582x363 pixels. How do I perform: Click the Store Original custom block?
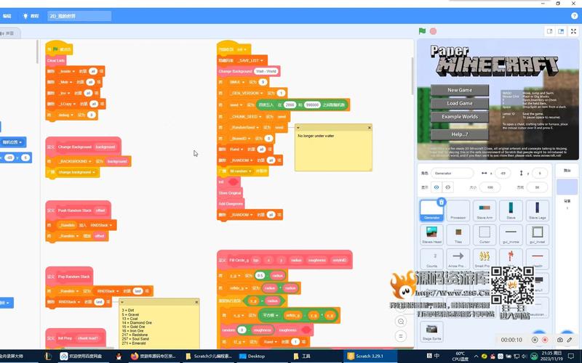pos(230,193)
